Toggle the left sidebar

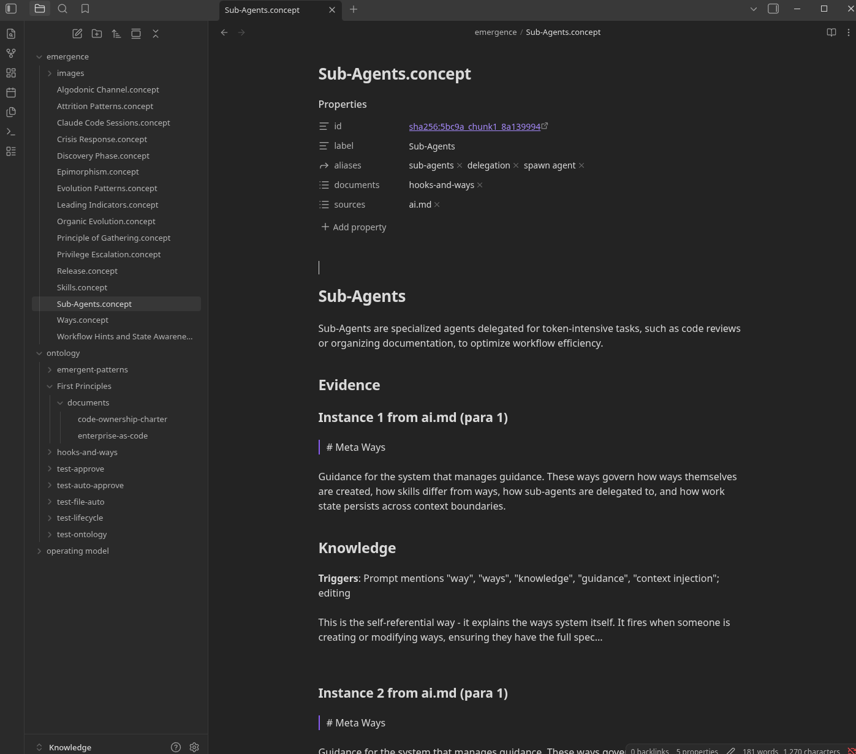[x=11, y=9]
